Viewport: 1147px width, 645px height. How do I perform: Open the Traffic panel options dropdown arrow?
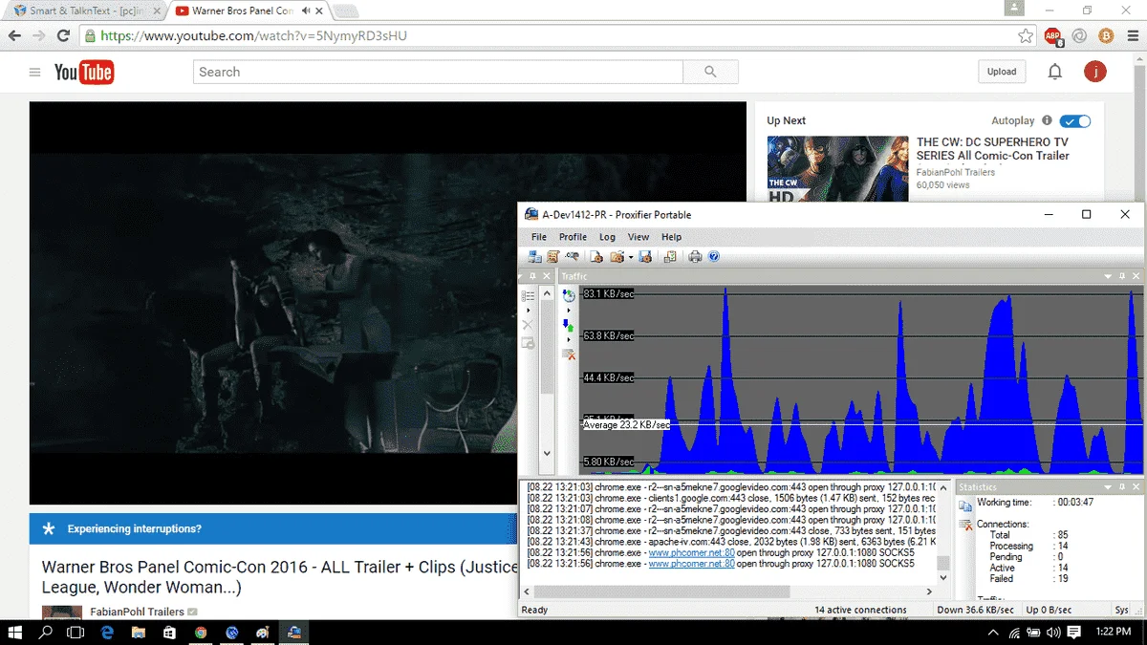coord(1108,276)
